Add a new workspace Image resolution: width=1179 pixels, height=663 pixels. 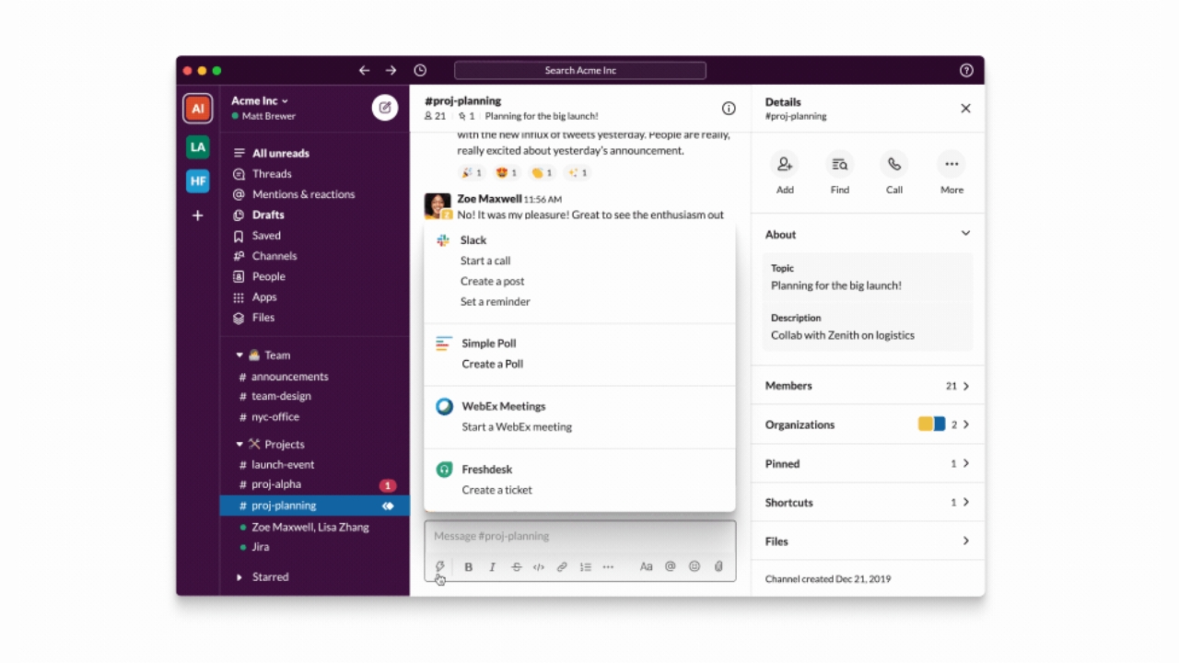pyautogui.click(x=197, y=215)
